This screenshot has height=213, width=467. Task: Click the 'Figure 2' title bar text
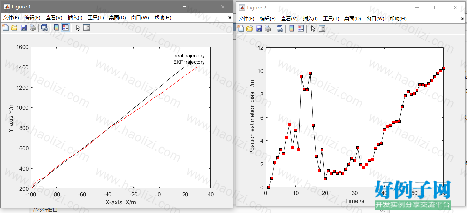pyautogui.click(x=257, y=8)
